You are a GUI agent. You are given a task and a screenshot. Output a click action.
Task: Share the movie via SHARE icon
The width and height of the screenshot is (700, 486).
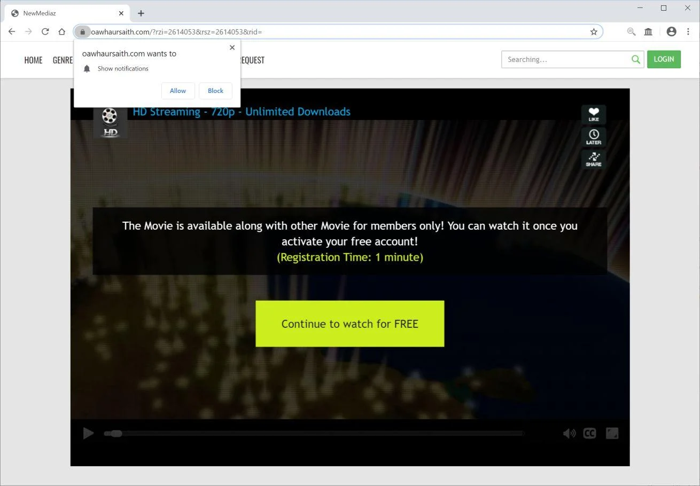point(594,159)
